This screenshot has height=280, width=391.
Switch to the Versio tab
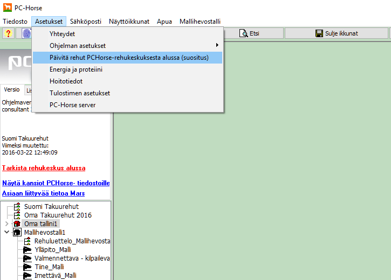pos(12,89)
